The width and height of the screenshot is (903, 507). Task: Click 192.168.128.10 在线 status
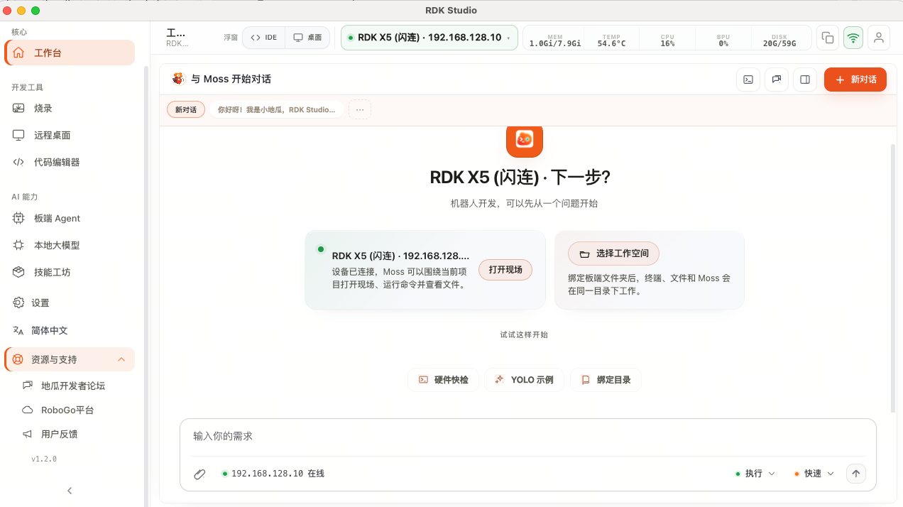pyautogui.click(x=273, y=474)
